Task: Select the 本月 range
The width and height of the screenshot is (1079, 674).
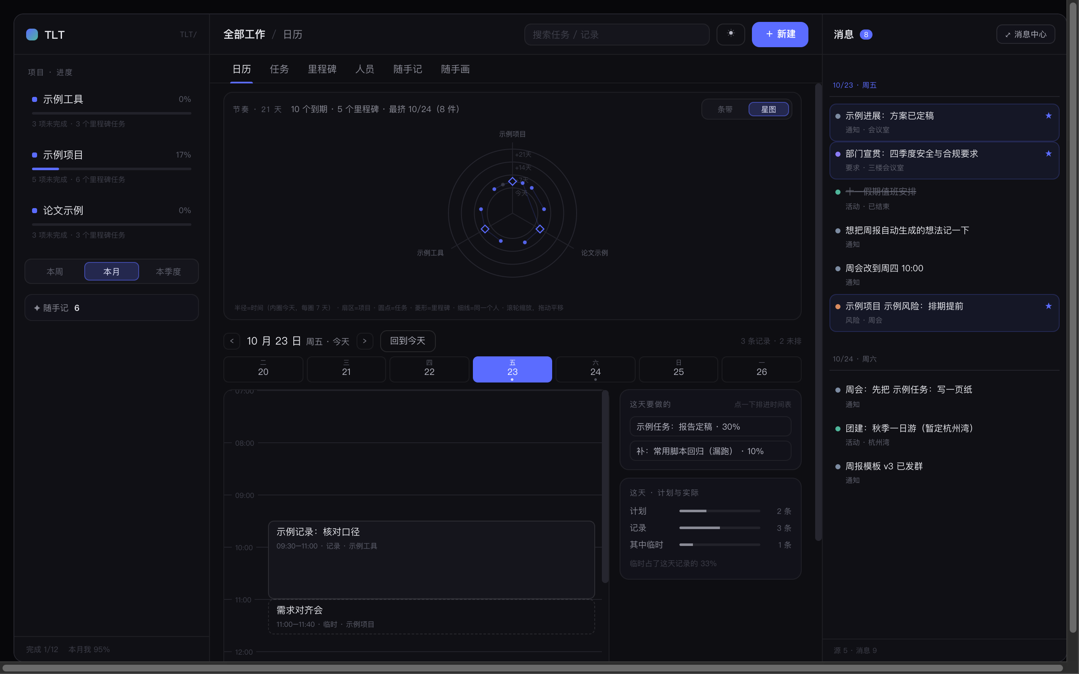Action: (x=111, y=271)
